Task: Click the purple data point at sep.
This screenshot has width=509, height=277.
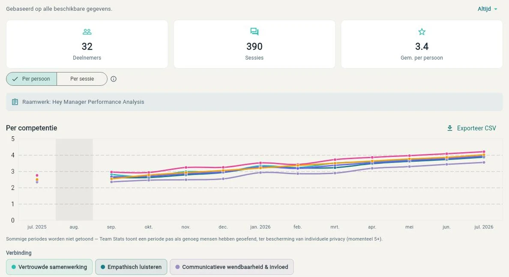Action: click(112, 182)
